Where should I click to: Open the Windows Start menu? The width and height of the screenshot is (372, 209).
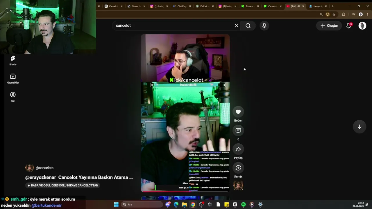coord(116,204)
